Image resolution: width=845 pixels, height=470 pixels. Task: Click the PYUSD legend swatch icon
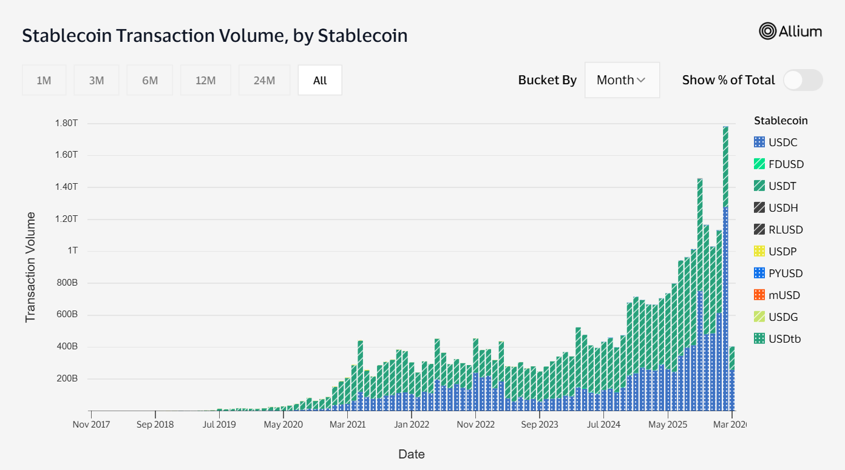click(759, 273)
